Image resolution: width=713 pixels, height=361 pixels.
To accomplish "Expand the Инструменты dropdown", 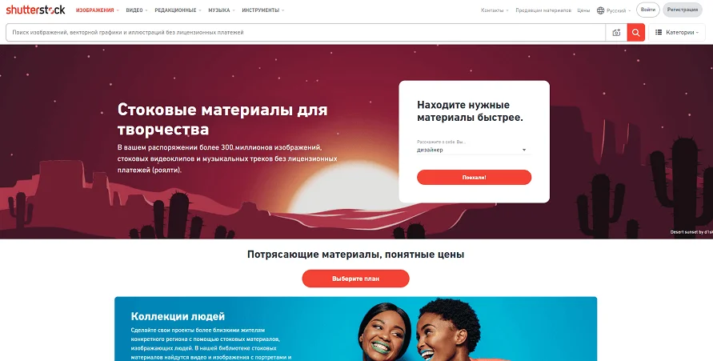I will click(x=262, y=10).
